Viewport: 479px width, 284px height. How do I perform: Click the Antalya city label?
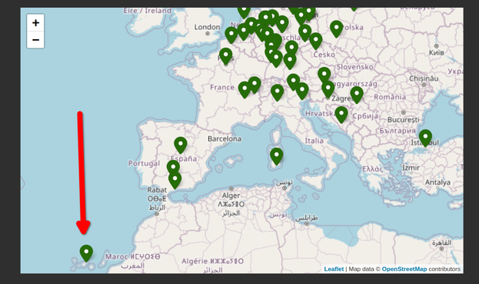(x=437, y=182)
